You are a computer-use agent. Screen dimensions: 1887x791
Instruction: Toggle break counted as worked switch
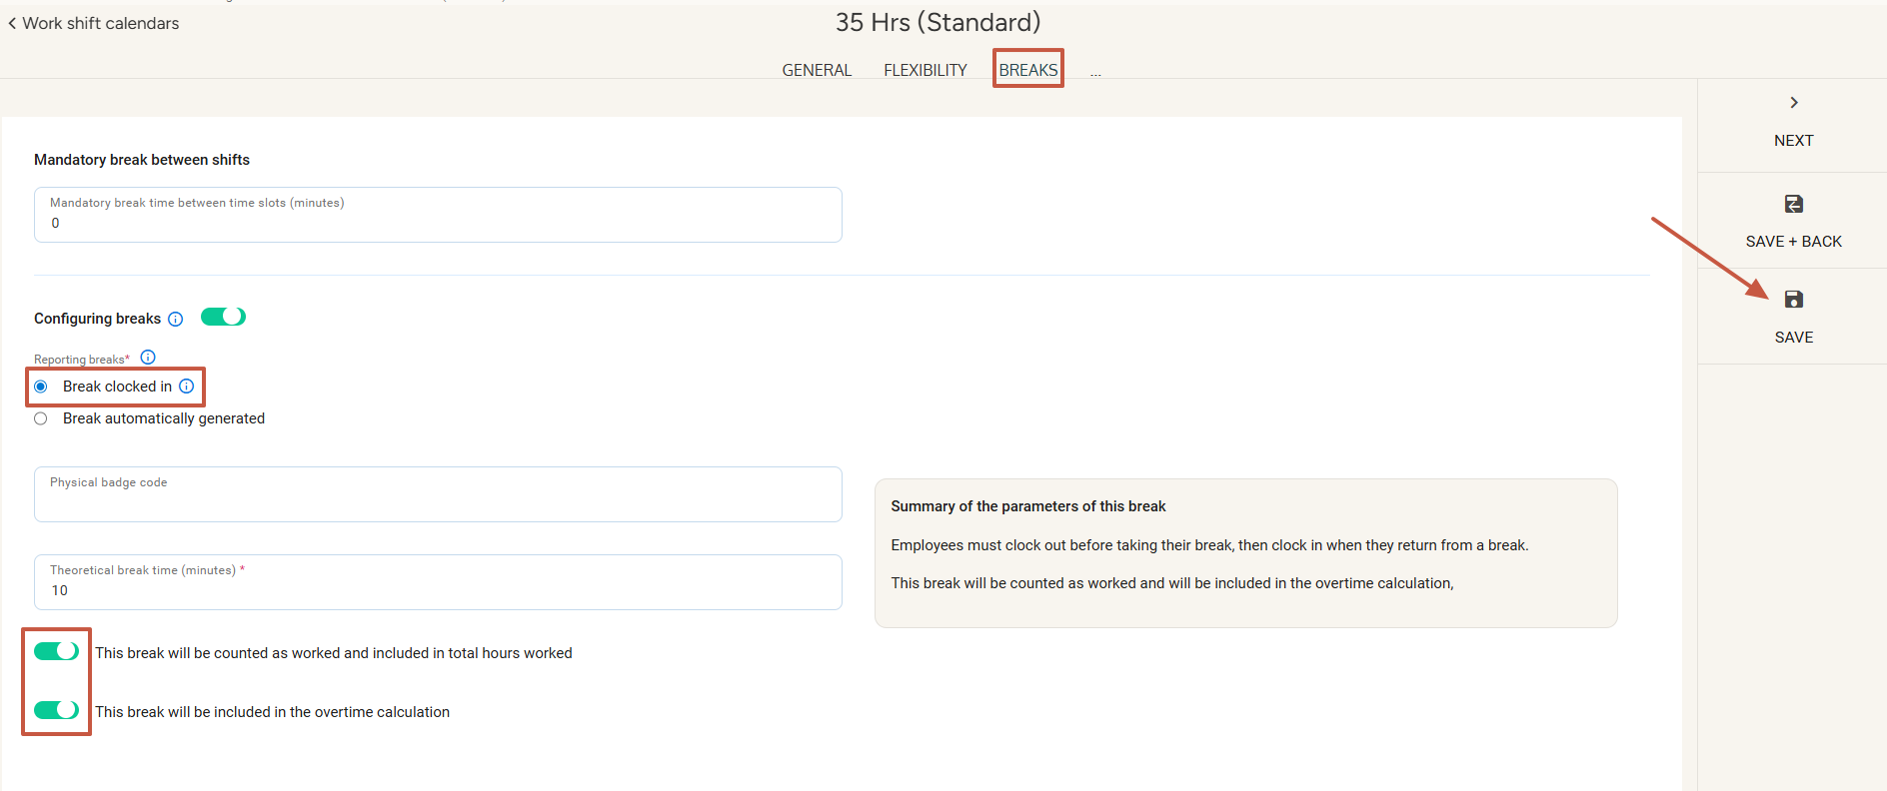(56, 651)
